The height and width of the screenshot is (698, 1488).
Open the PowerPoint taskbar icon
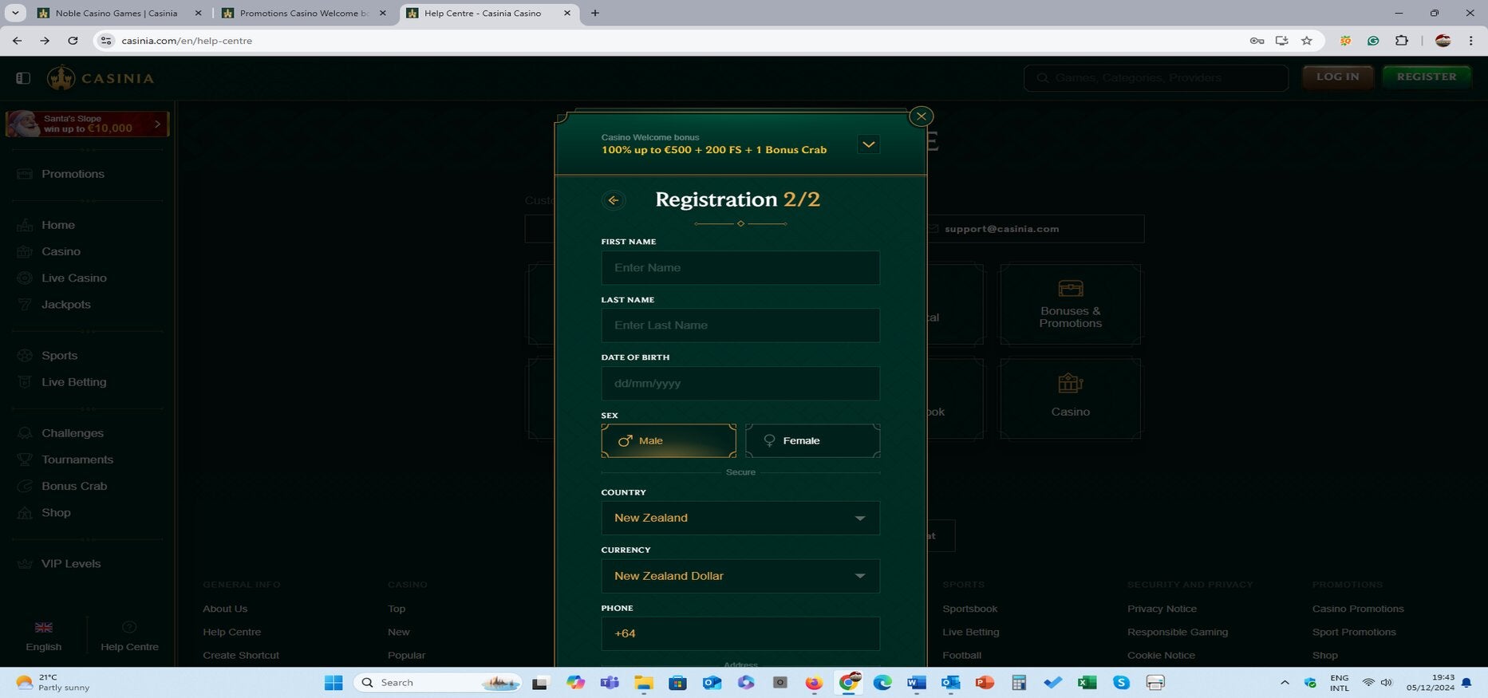click(x=984, y=683)
